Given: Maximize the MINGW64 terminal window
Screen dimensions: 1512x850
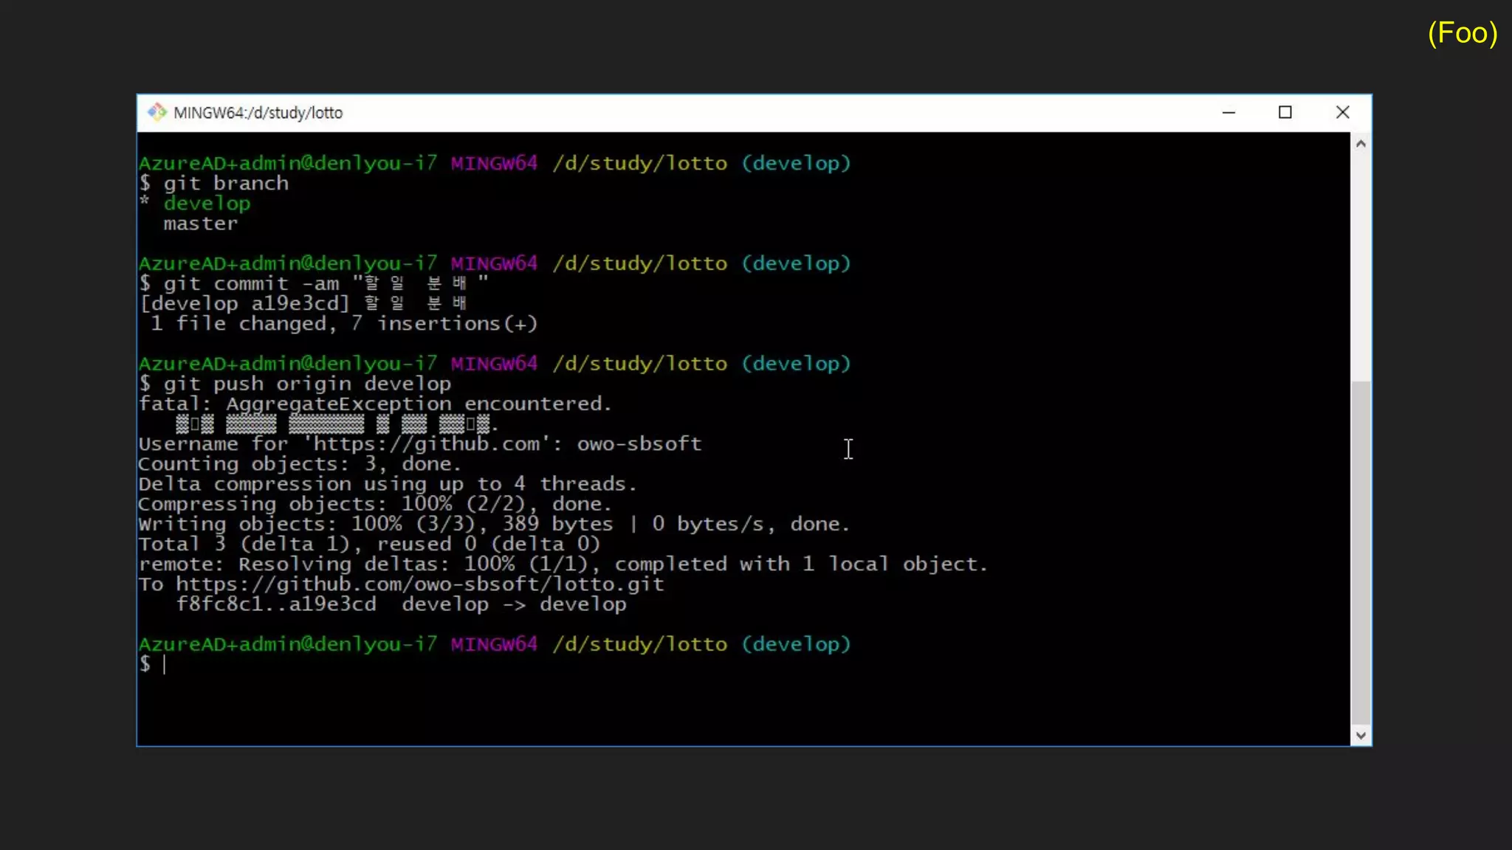Looking at the screenshot, I should coord(1285,112).
